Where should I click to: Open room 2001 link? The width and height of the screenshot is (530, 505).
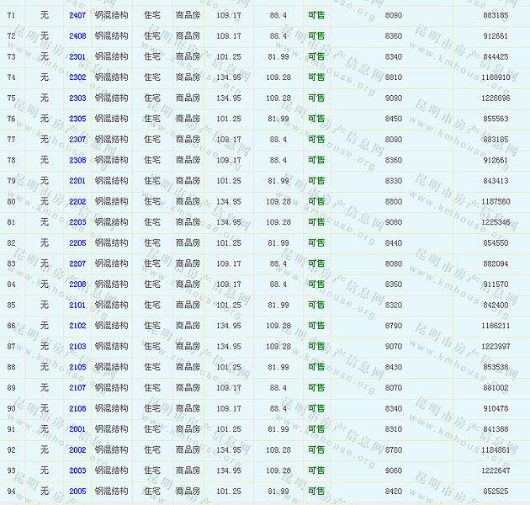pyautogui.click(x=77, y=429)
